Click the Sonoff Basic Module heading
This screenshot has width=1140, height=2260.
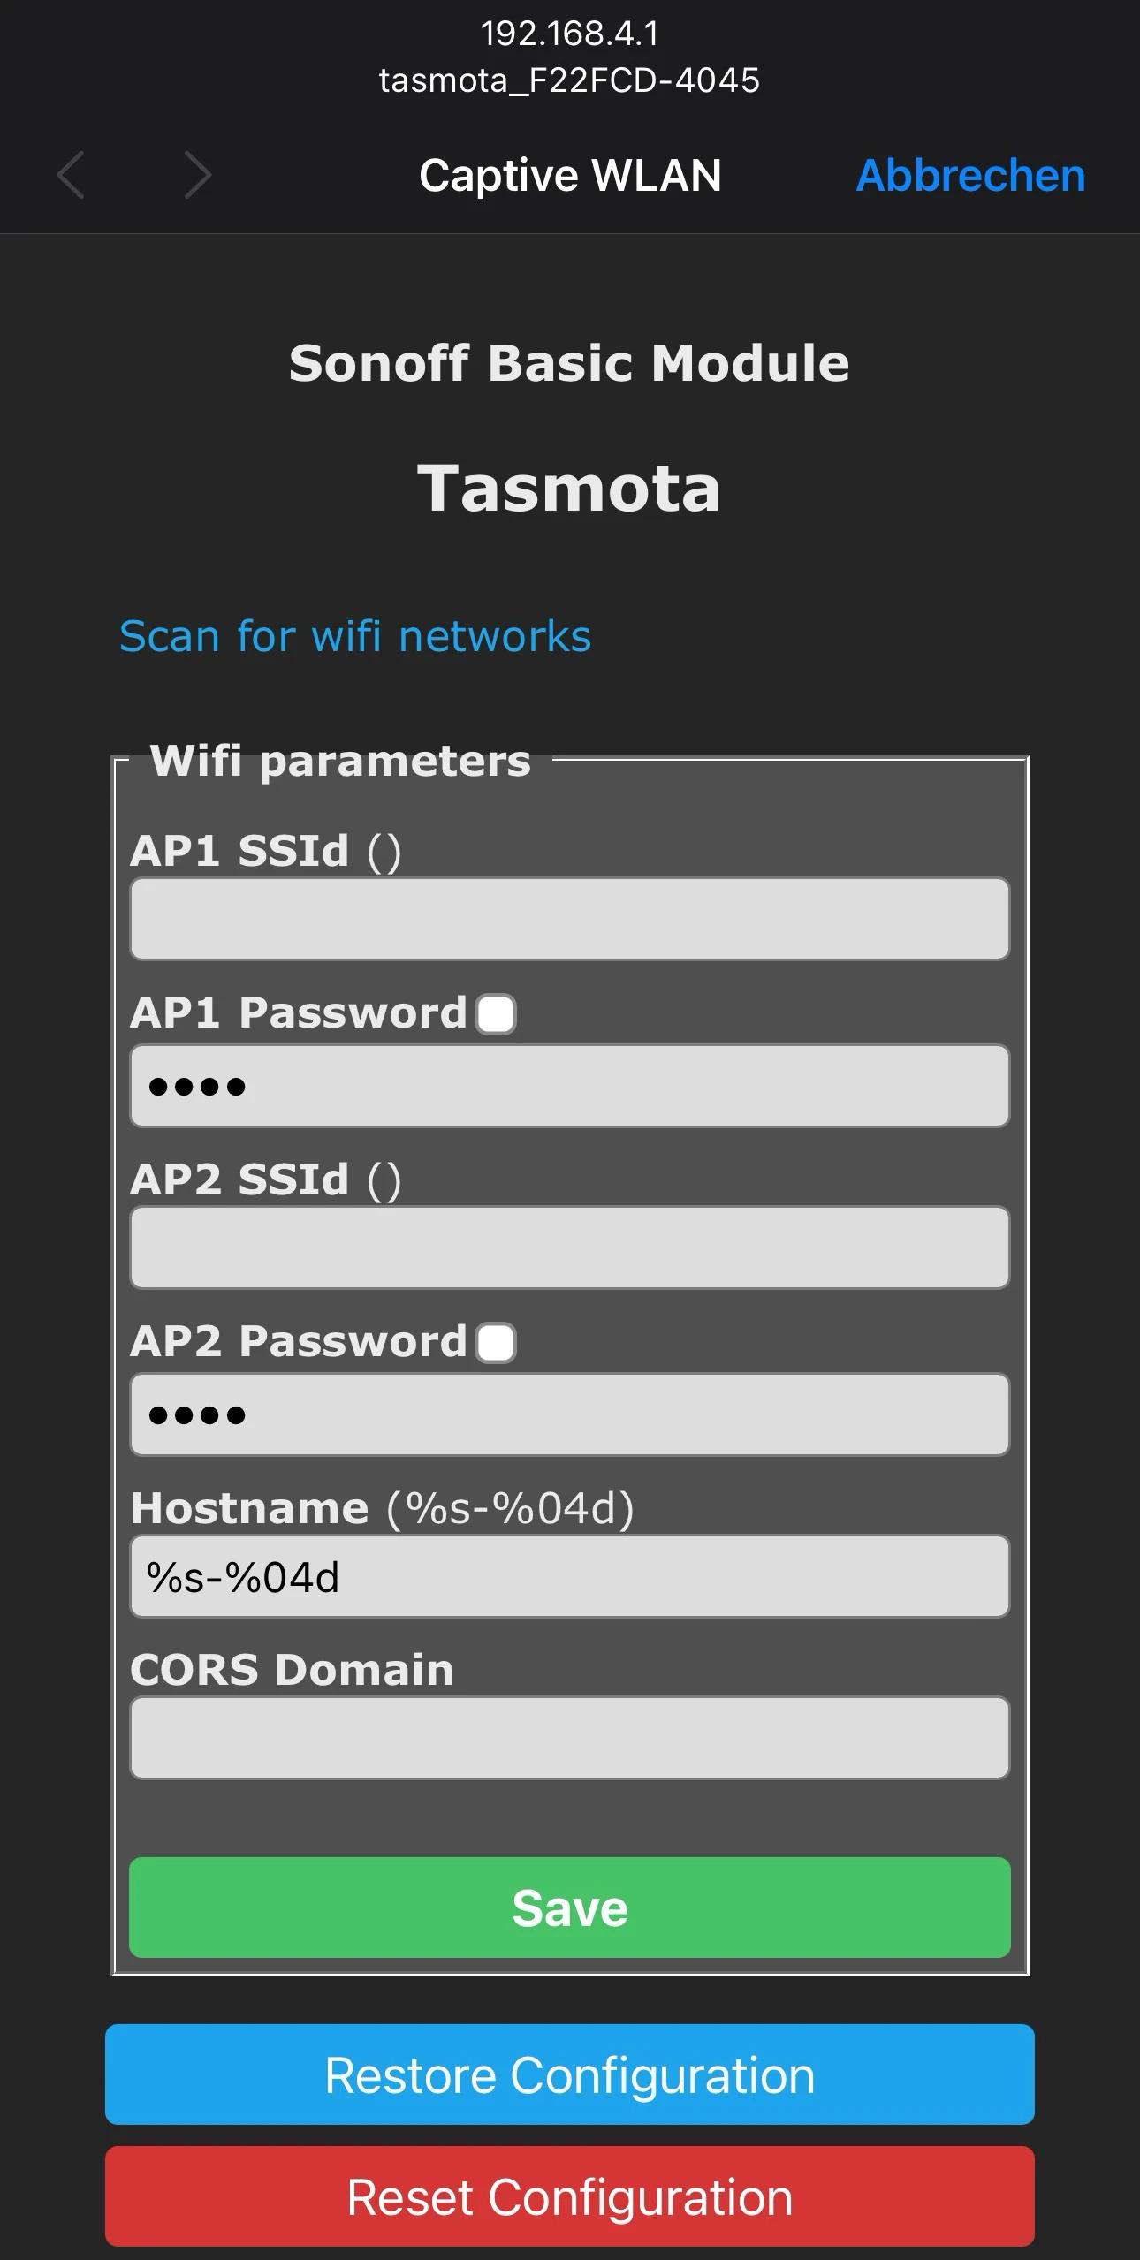569,361
